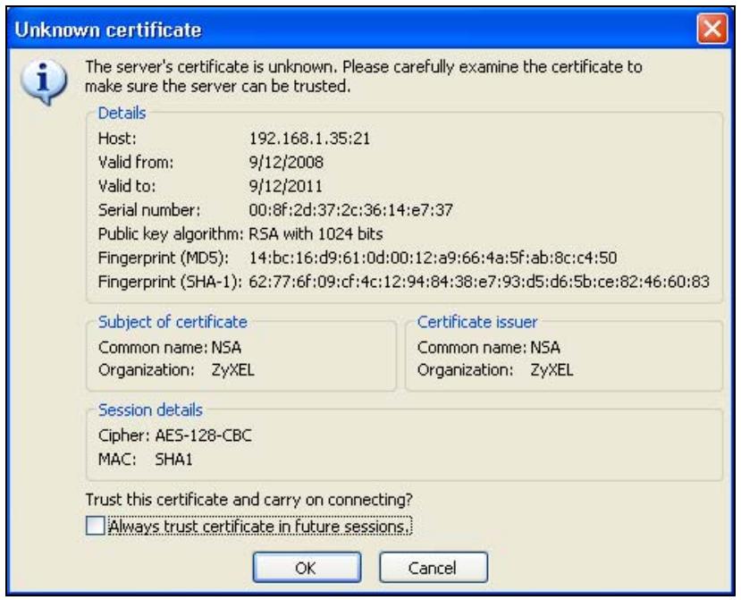
Task: Select cipher value AES-128-CBC
Action: 203,435
